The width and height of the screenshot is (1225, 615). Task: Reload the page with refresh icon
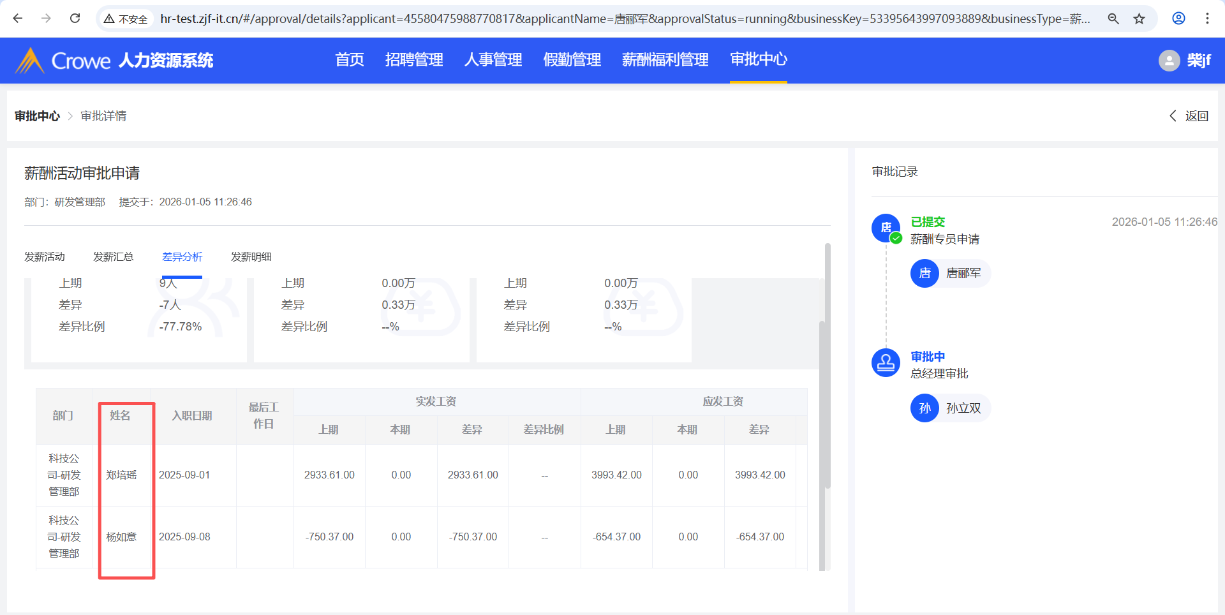click(75, 19)
